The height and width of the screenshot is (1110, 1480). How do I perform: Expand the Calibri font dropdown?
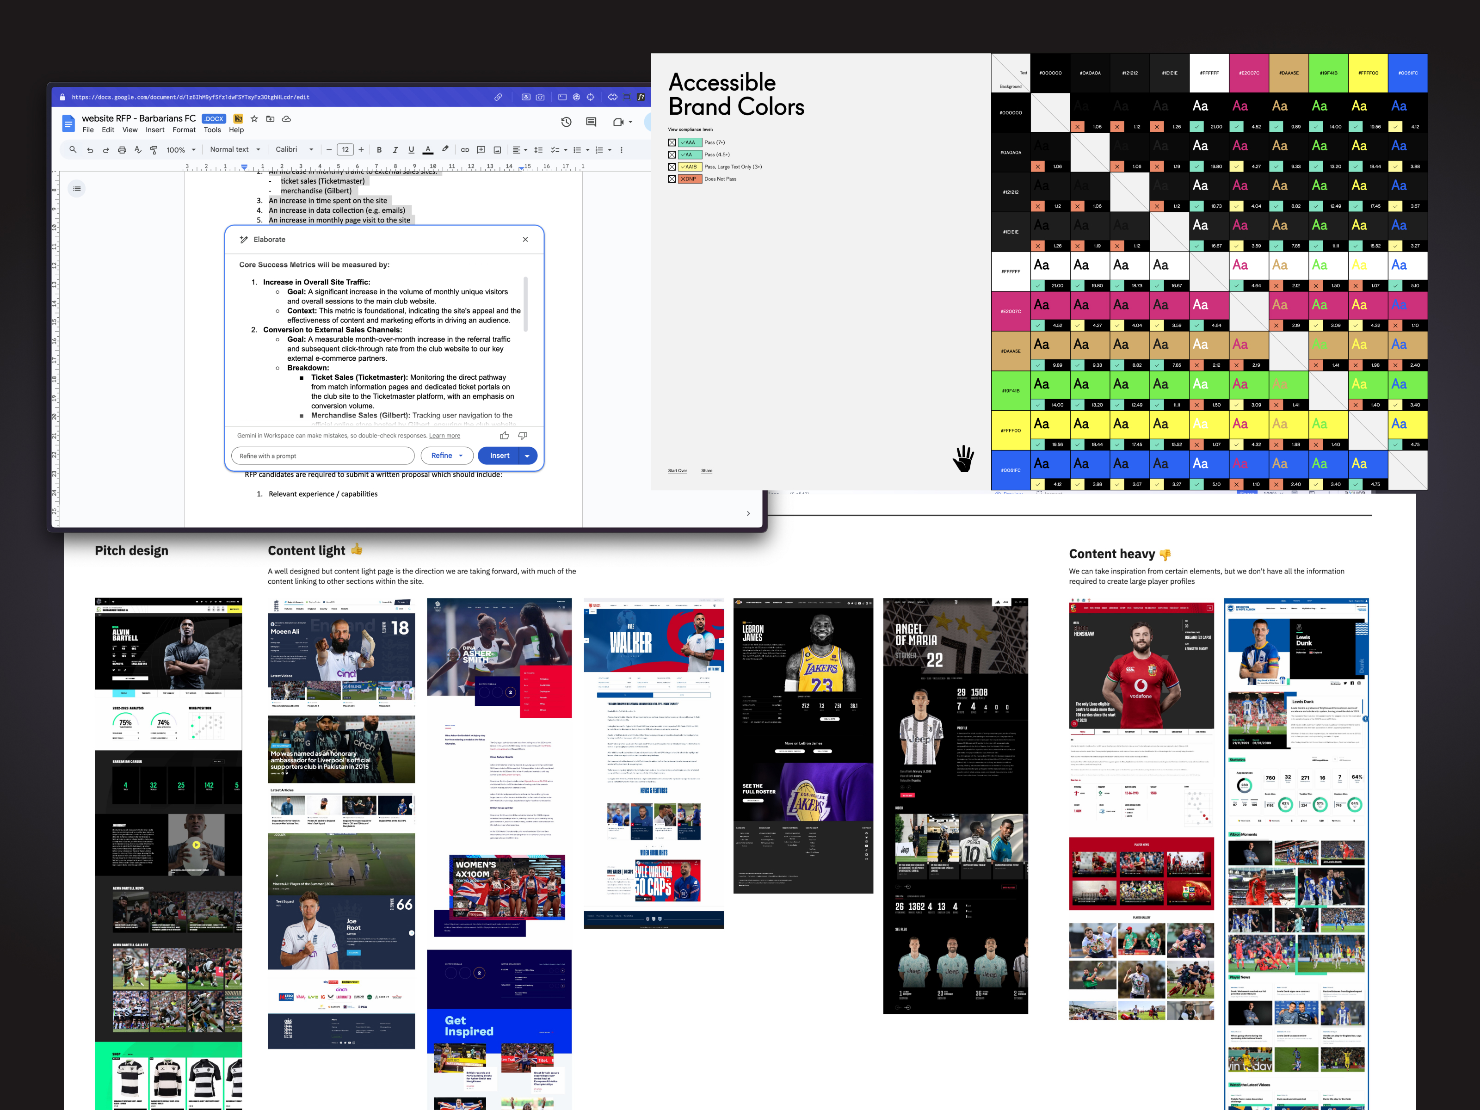(x=295, y=150)
